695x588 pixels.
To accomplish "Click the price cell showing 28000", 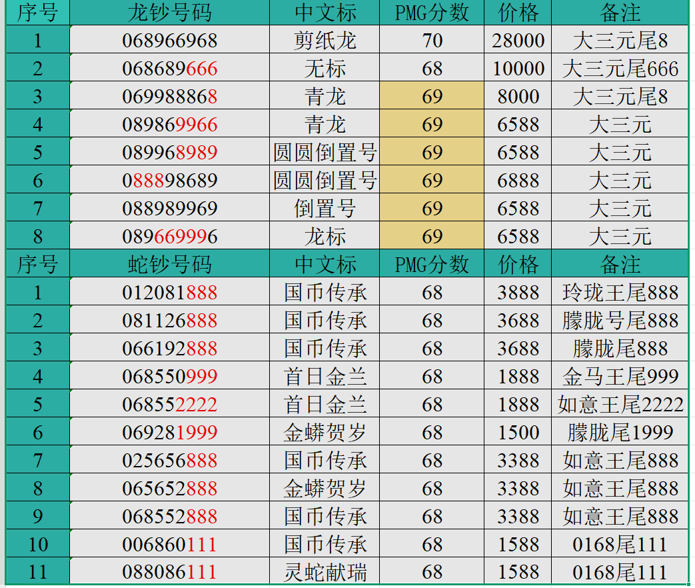I will pos(518,41).
